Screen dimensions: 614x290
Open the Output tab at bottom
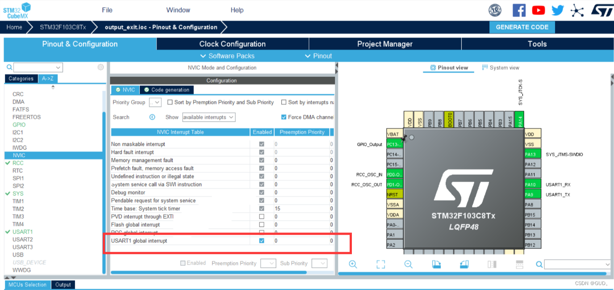tap(63, 285)
